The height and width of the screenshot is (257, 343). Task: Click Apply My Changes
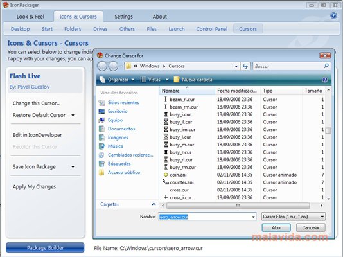[x=34, y=186]
